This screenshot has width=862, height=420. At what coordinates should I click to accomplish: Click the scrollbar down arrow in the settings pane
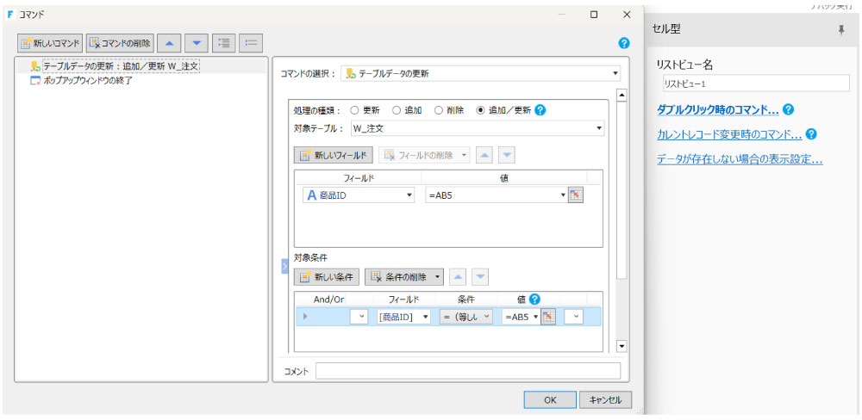tap(622, 347)
